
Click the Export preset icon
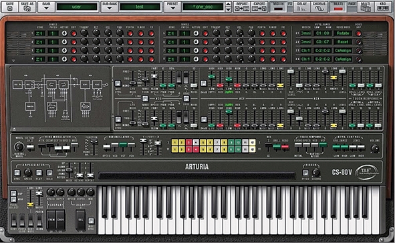[x=259, y=7]
